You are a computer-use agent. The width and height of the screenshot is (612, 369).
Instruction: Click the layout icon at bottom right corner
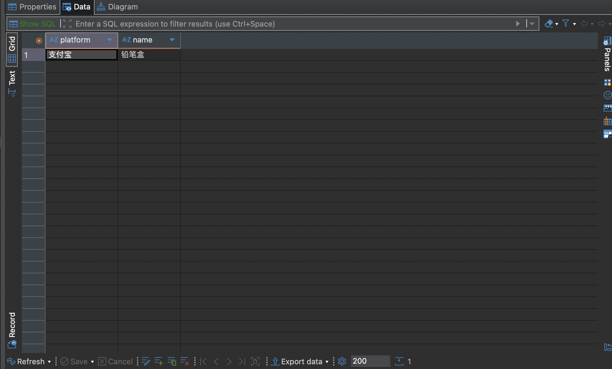tap(608, 347)
